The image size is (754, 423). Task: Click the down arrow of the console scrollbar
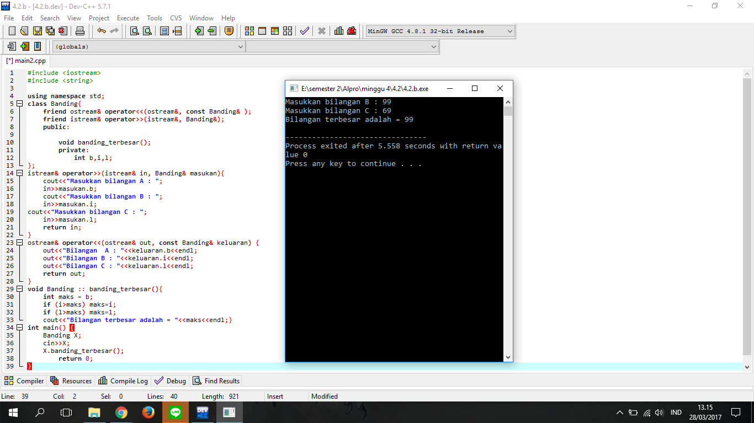click(x=508, y=357)
